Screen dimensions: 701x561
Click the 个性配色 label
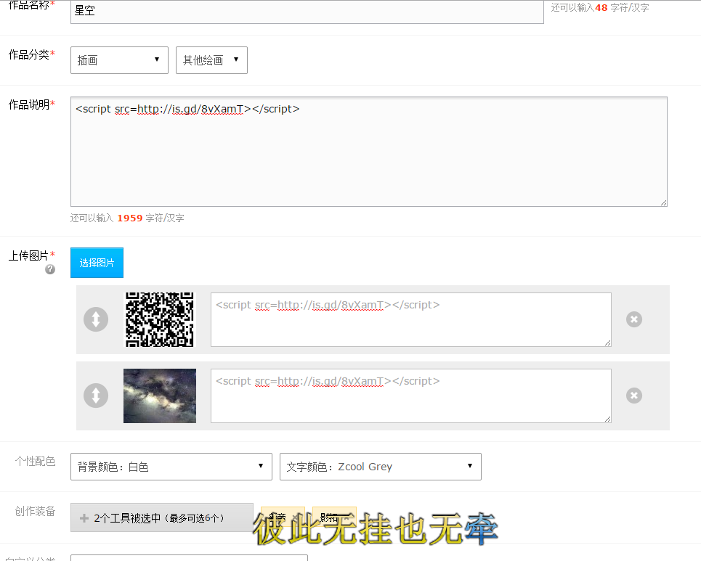[35, 461]
